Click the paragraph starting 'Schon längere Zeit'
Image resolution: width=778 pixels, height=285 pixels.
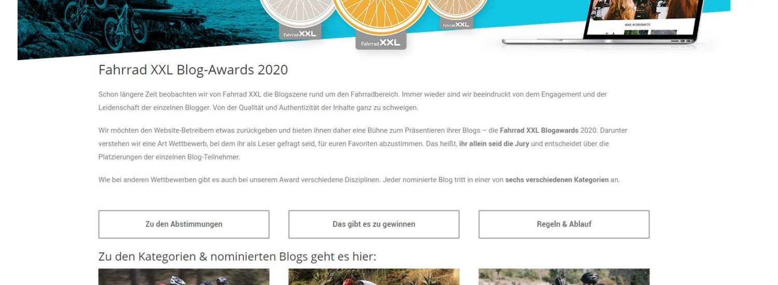coord(353,101)
